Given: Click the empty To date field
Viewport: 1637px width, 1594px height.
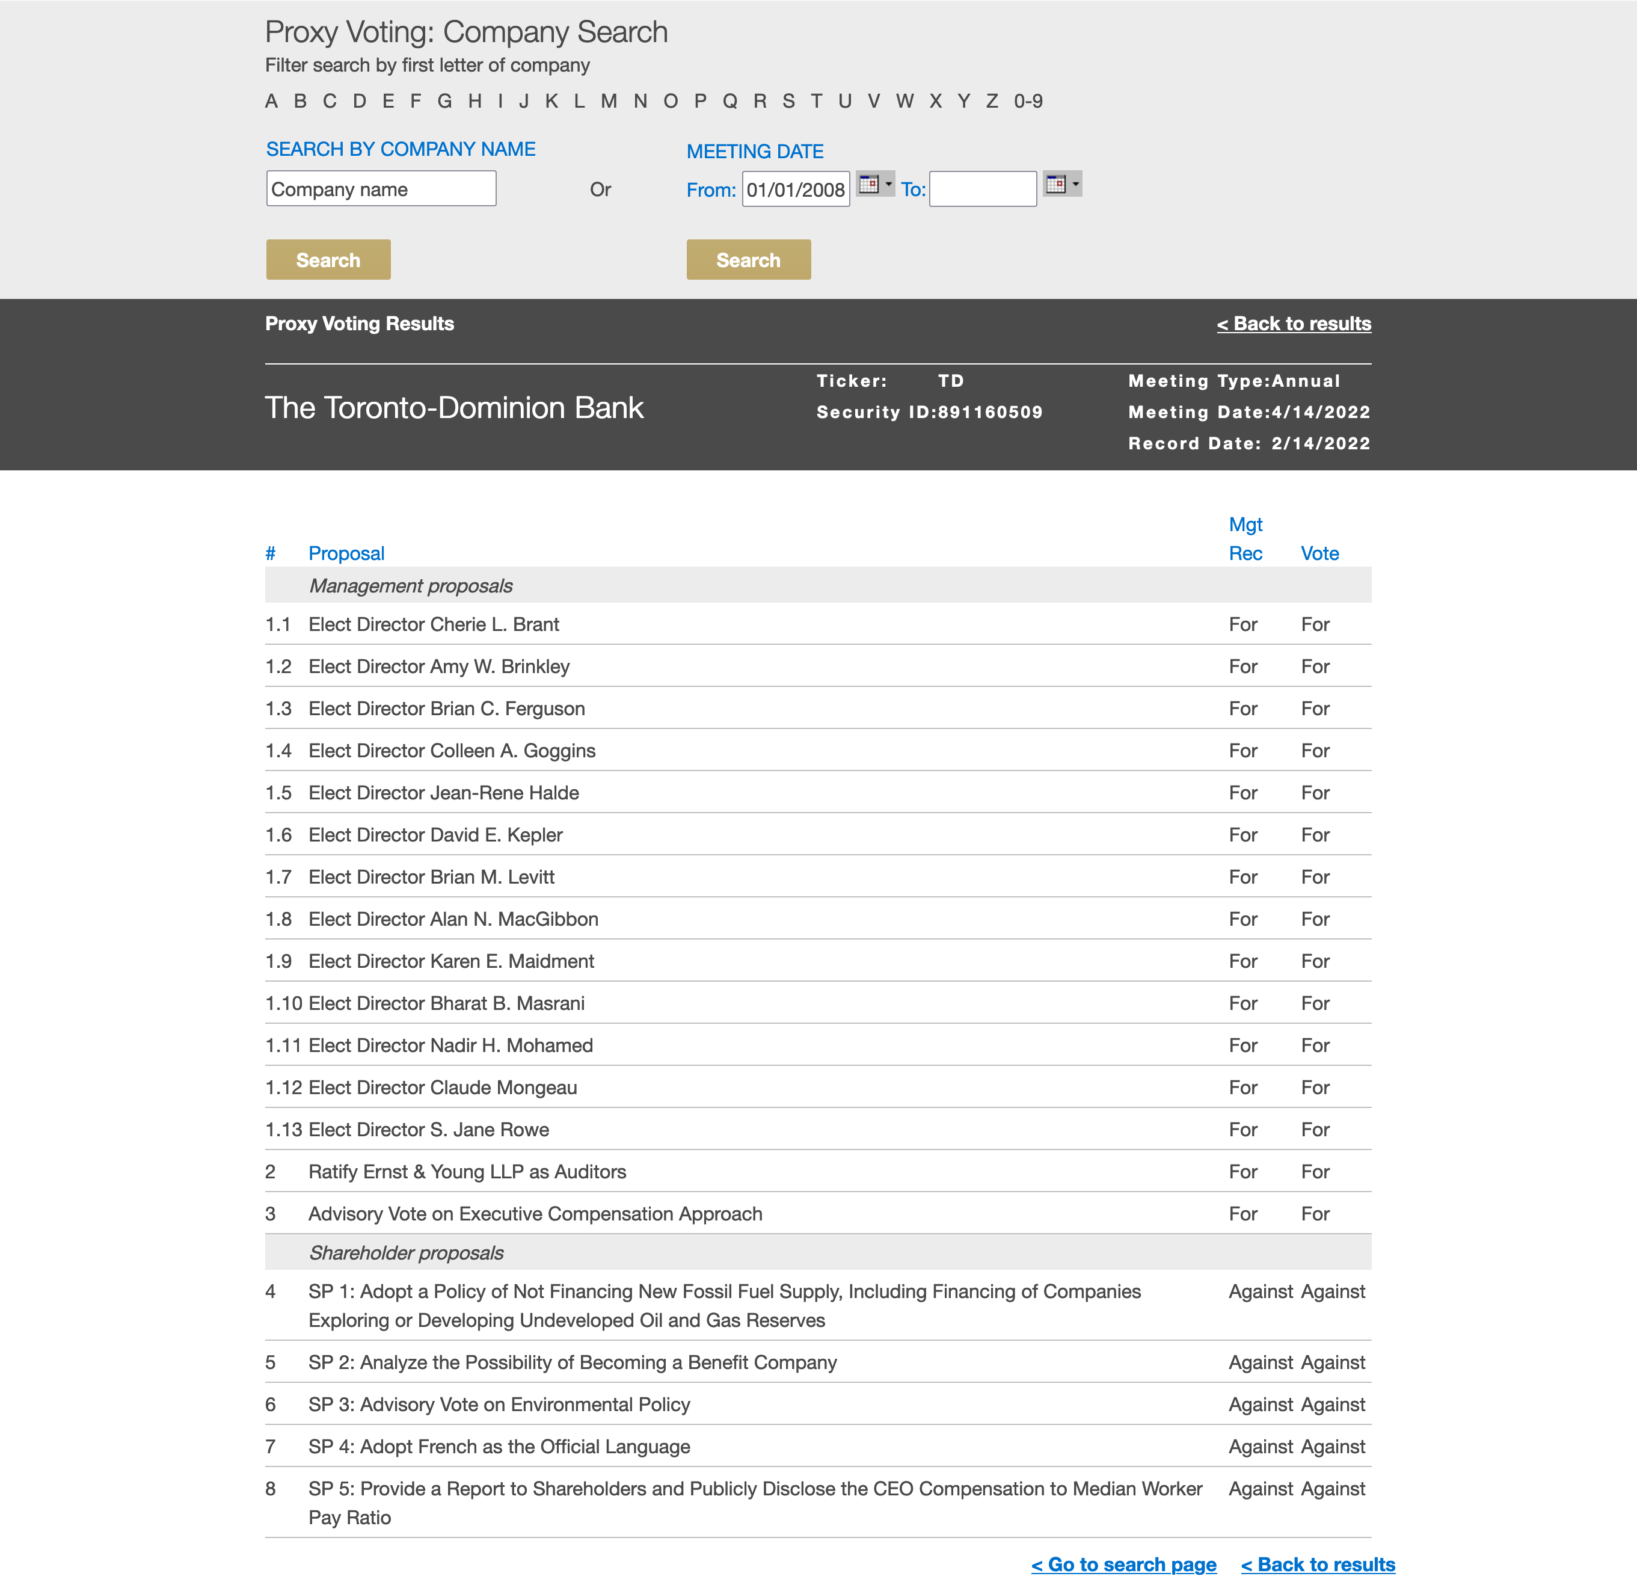Looking at the screenshot, I should (x=983, y=190).
